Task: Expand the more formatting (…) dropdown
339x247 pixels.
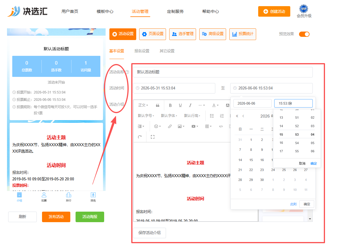Action: pyautogui.click(x=202, y=105)
